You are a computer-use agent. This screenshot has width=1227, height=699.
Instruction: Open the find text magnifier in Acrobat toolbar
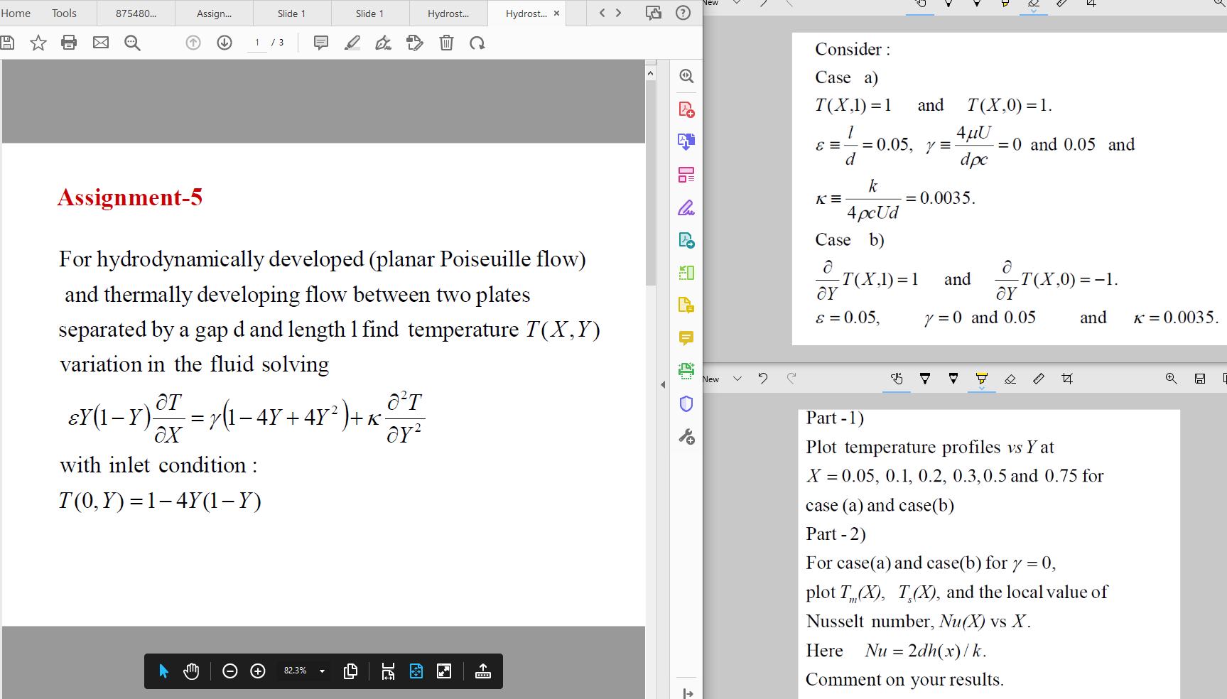(132, 43)
